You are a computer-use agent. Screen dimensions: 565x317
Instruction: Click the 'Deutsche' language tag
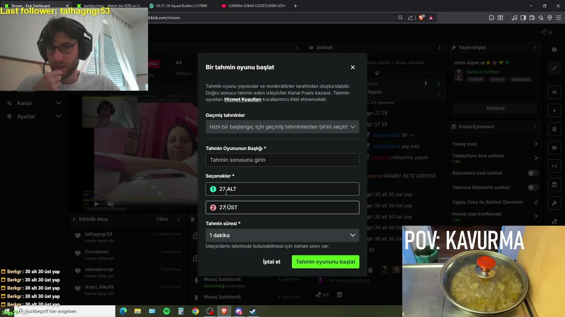tap(520, 79)
